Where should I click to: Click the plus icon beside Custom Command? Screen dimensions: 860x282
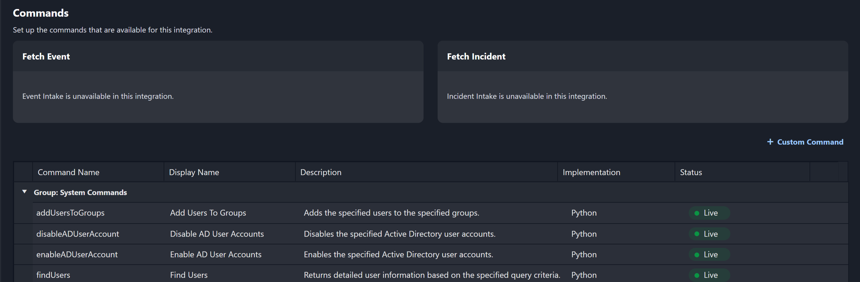tap(770, 142)
